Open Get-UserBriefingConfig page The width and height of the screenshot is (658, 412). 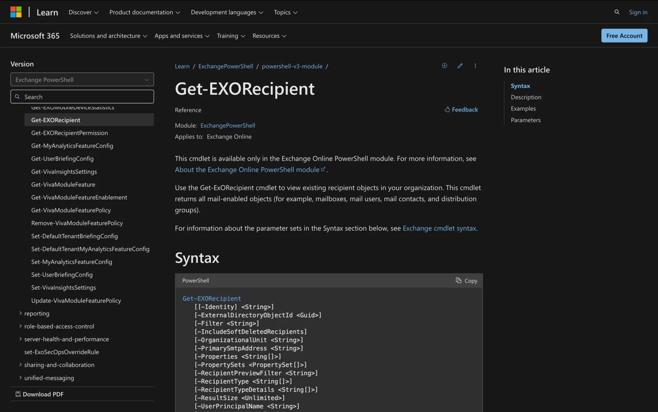[x=63, y=158]
